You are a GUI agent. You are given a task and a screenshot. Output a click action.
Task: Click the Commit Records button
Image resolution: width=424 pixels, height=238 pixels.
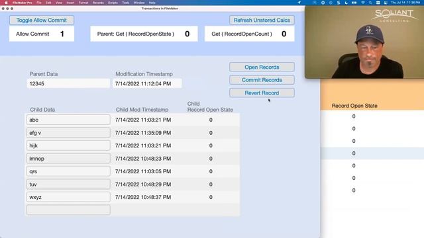click(262, 80)
